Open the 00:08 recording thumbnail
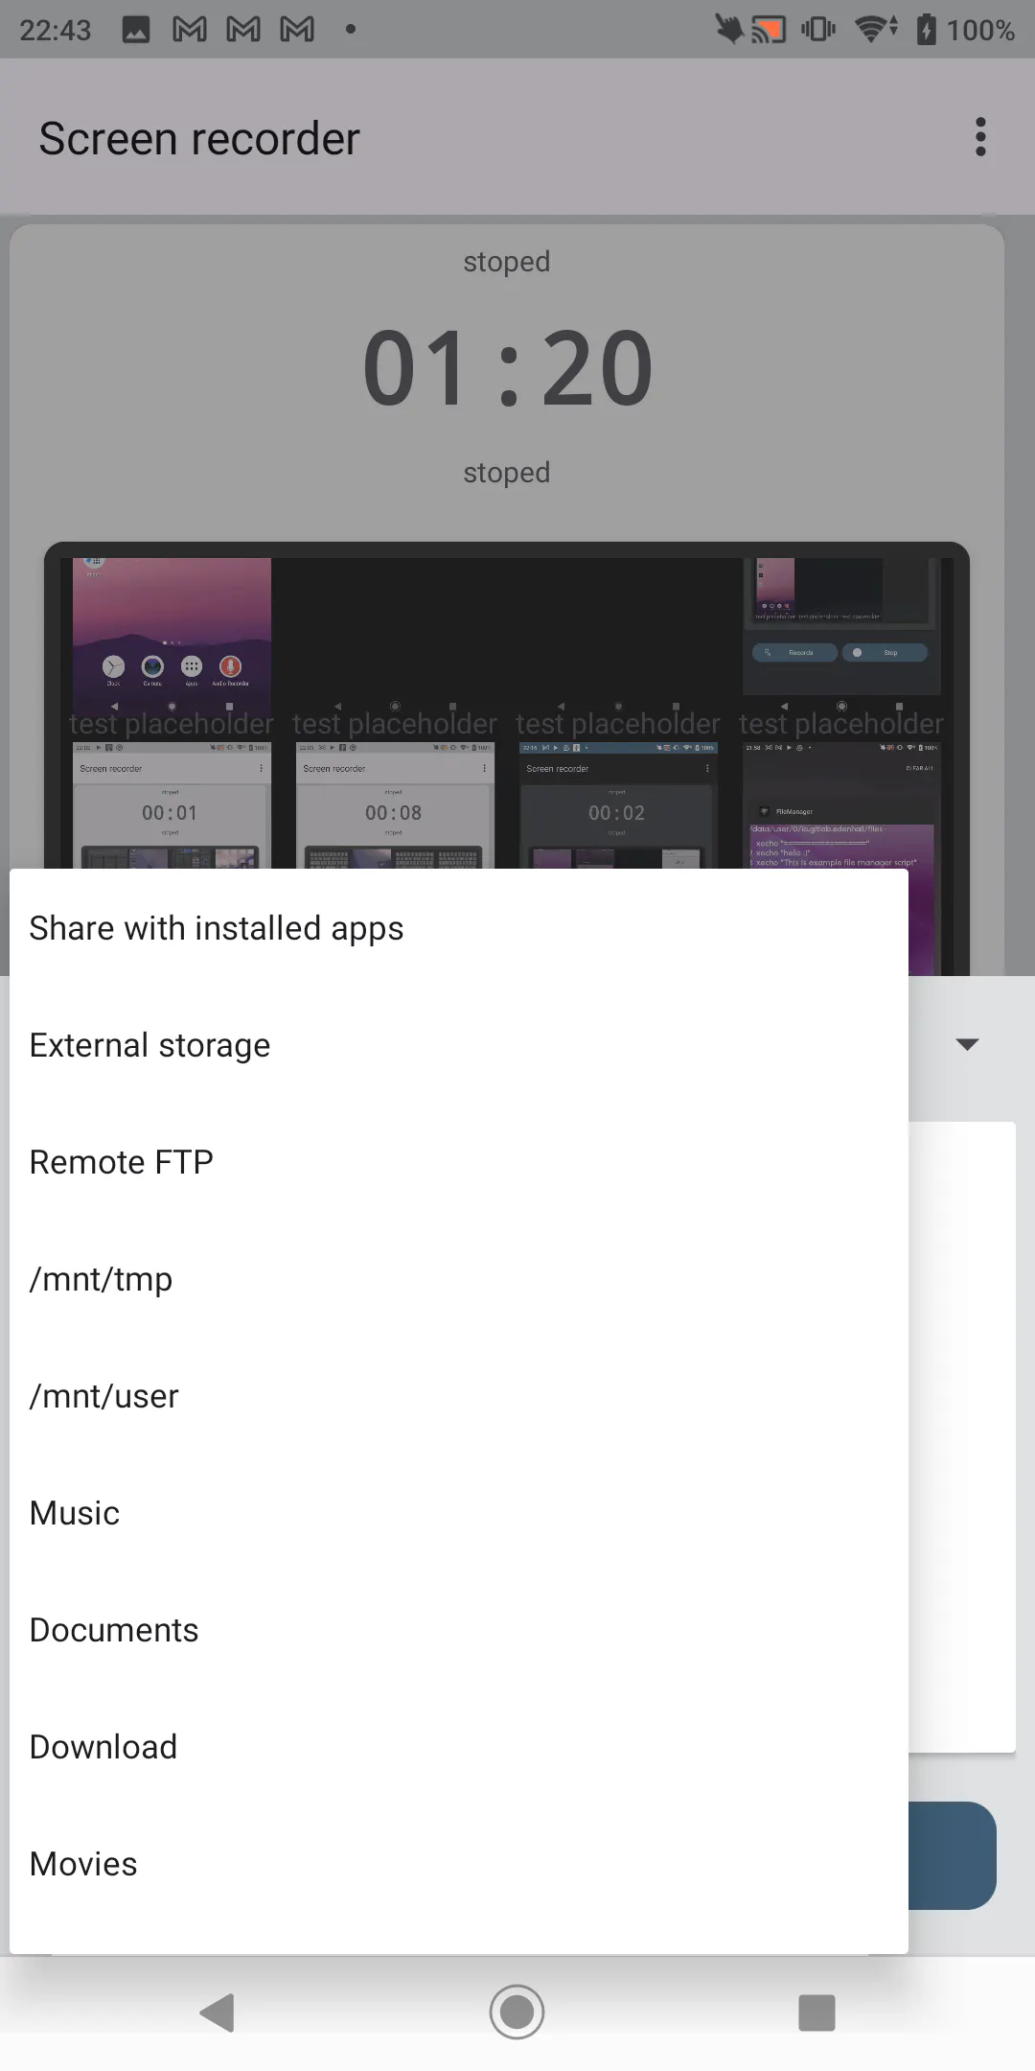Viewport: 1035px width, 2071px height. (395, 805)
